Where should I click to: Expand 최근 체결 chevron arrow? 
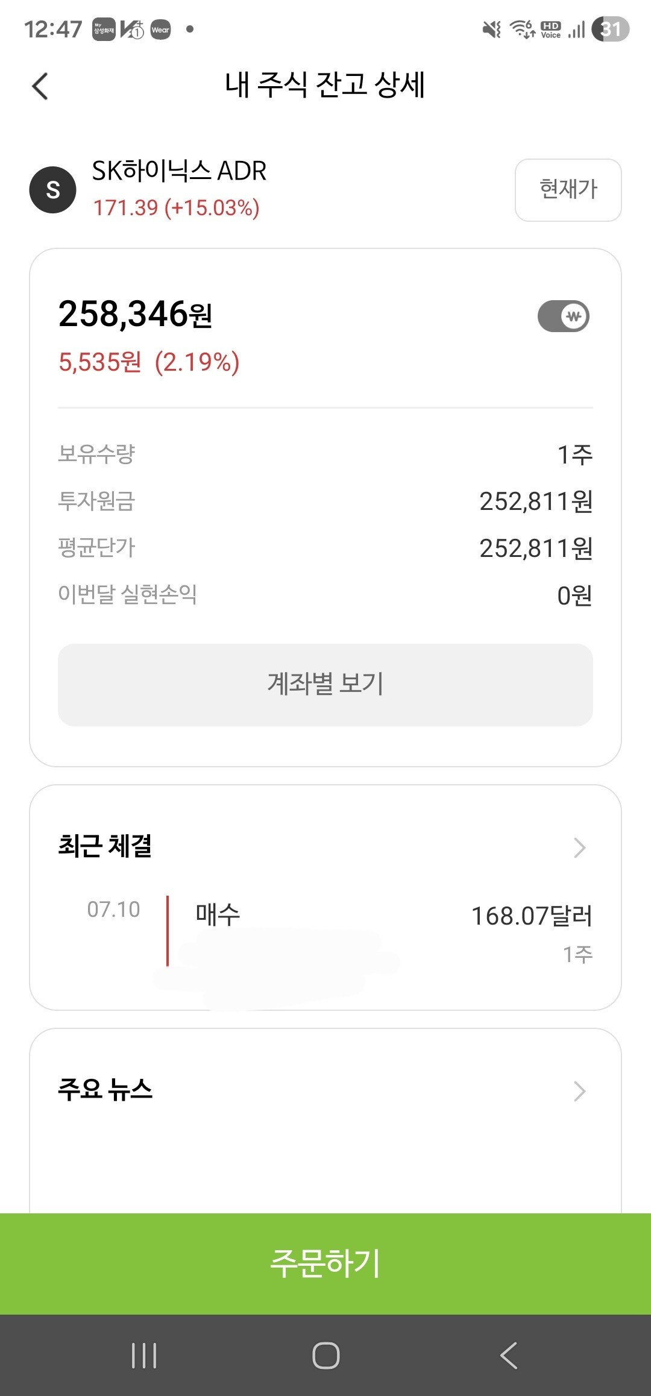pos(580,847)
